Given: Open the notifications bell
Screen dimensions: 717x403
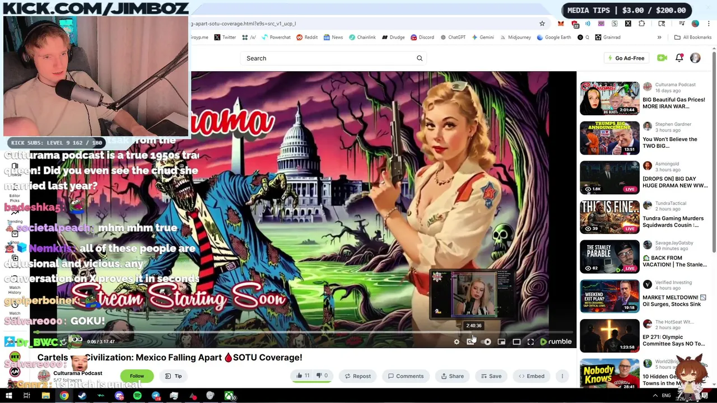Looking at the screenshot, I should 679,58.
